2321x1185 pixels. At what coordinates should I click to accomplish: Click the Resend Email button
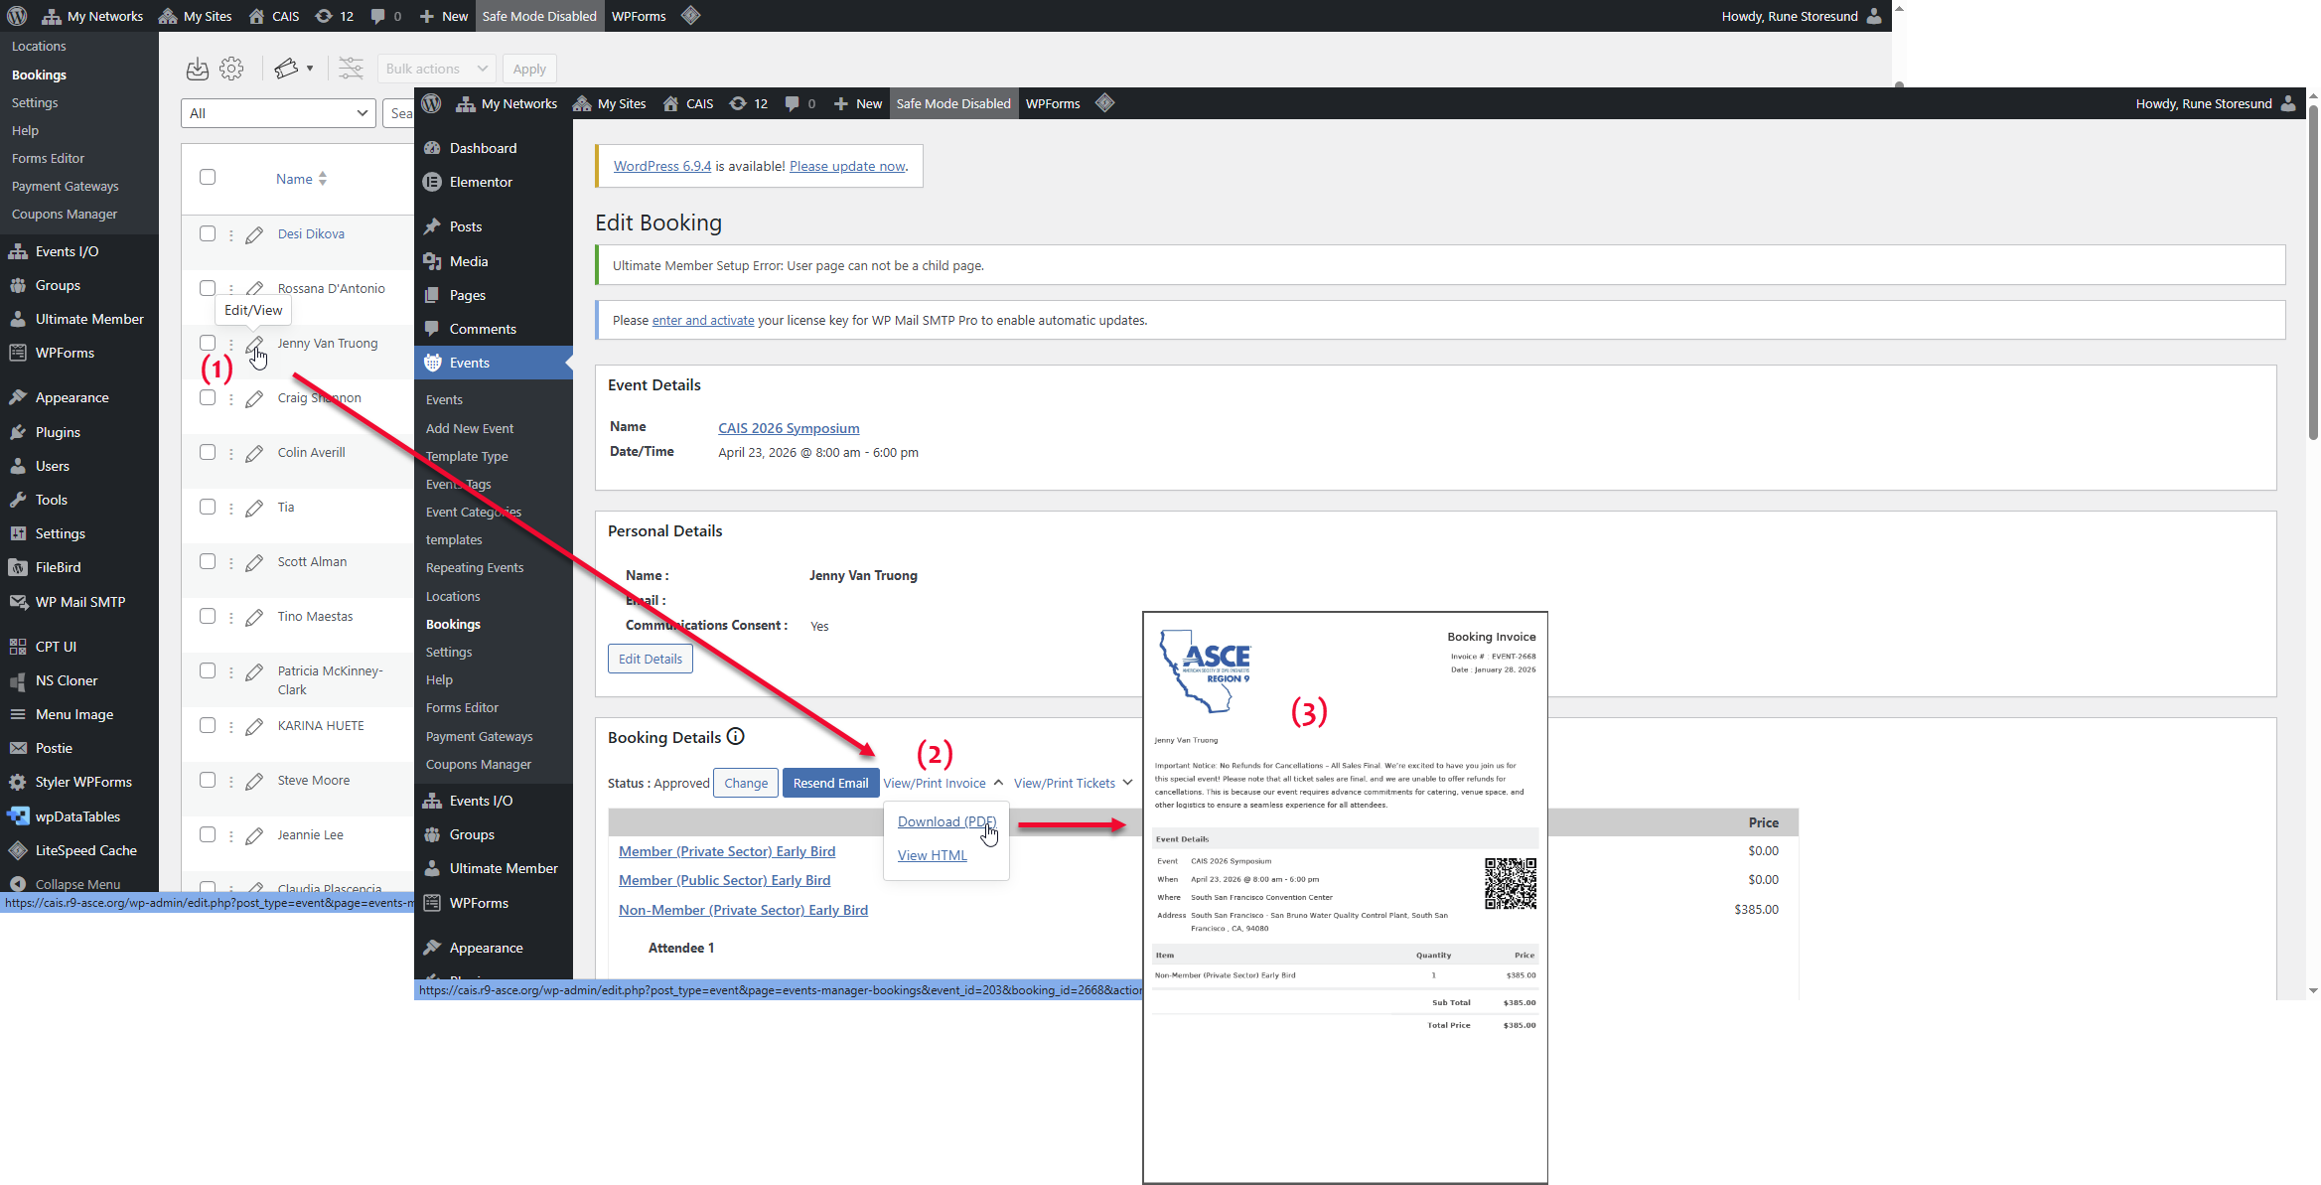click(x=830, y=783)
